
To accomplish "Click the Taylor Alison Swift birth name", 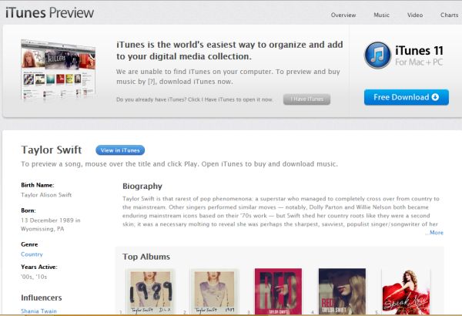I will pyautogui.click(x=46, y=195).
